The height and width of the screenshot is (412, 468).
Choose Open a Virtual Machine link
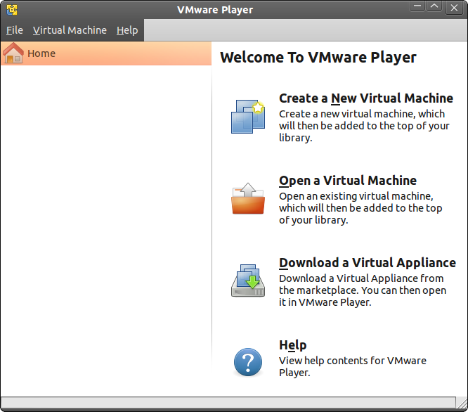[348, 181]
